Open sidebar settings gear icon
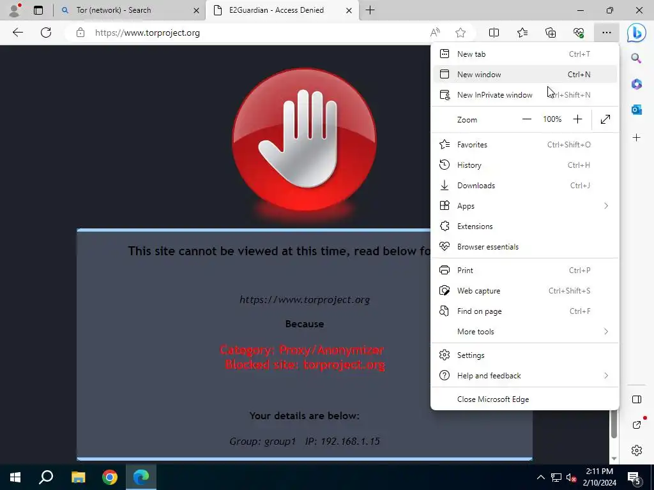 [637, 450]
